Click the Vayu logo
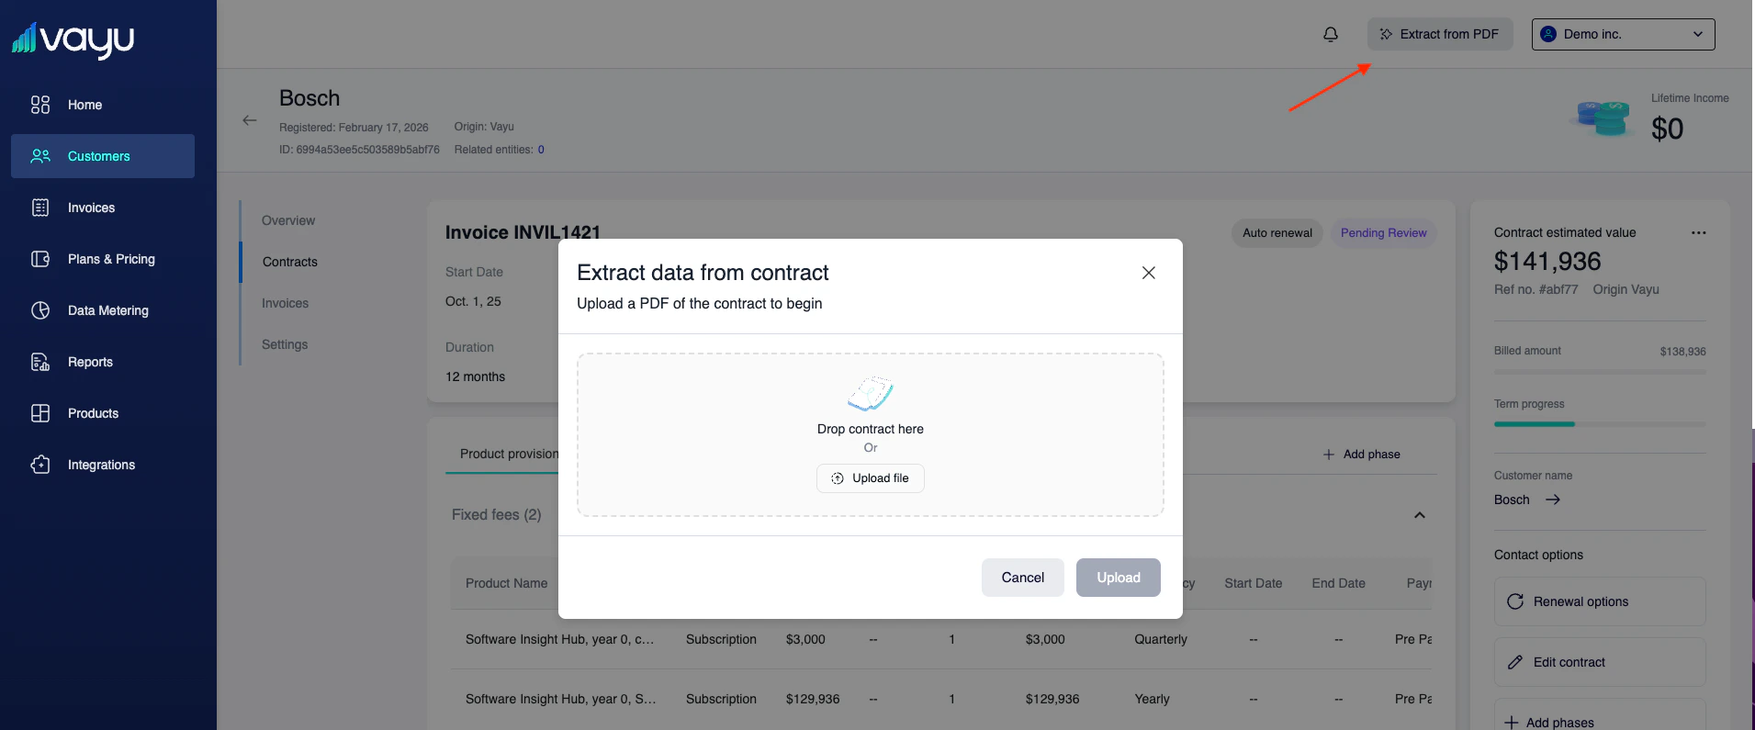The image size is (1755, 730). (x=73, y=39)
